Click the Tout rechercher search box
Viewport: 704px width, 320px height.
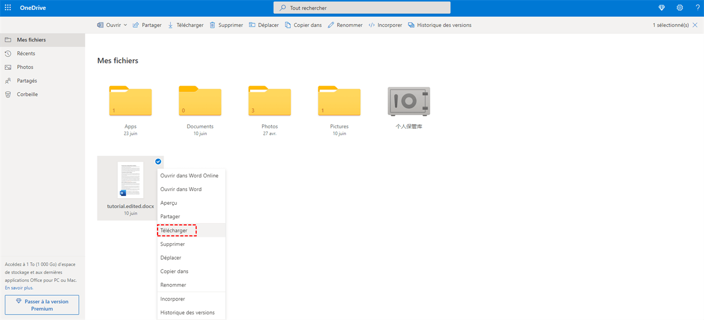click(362, 8)
